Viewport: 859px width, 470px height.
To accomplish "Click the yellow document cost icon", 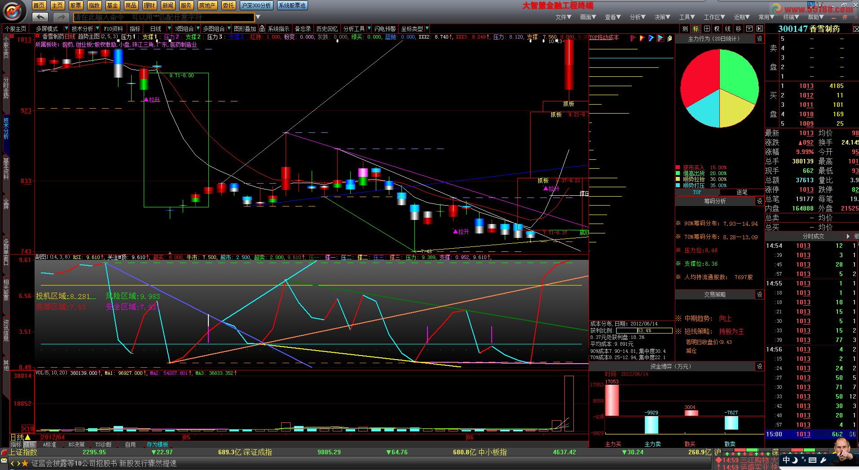I will point(670,38).
